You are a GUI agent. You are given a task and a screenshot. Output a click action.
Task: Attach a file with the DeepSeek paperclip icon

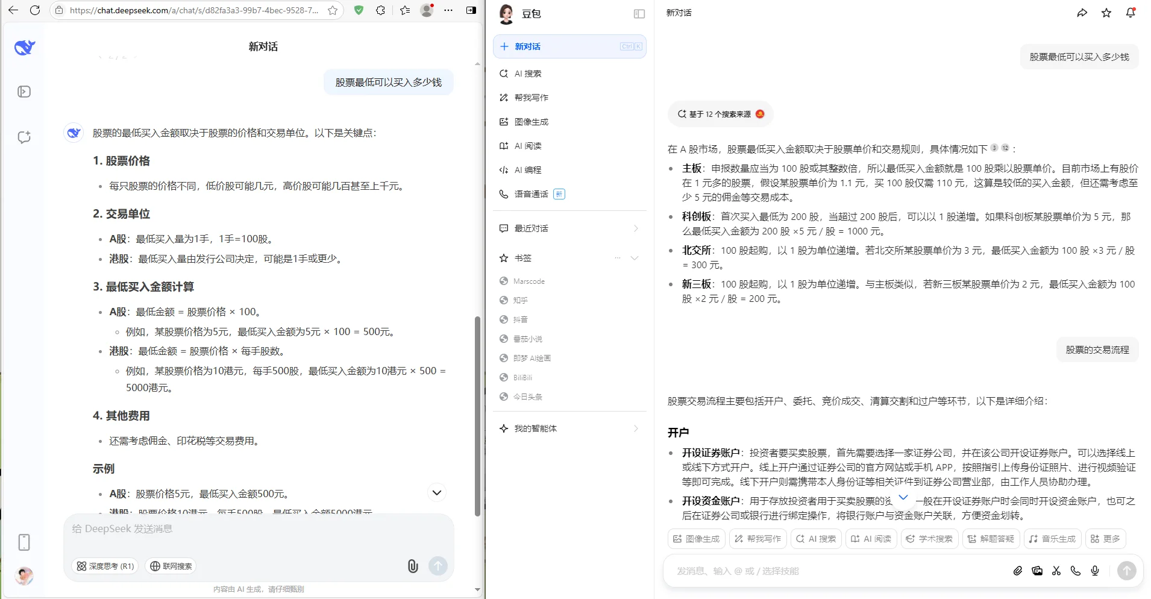pyautogui.click(x=412, y=566)
